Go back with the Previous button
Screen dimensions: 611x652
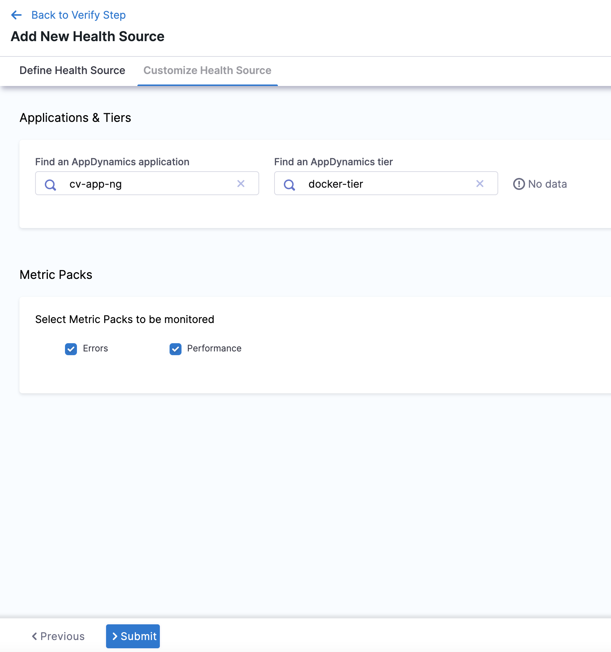coord(58,636)
